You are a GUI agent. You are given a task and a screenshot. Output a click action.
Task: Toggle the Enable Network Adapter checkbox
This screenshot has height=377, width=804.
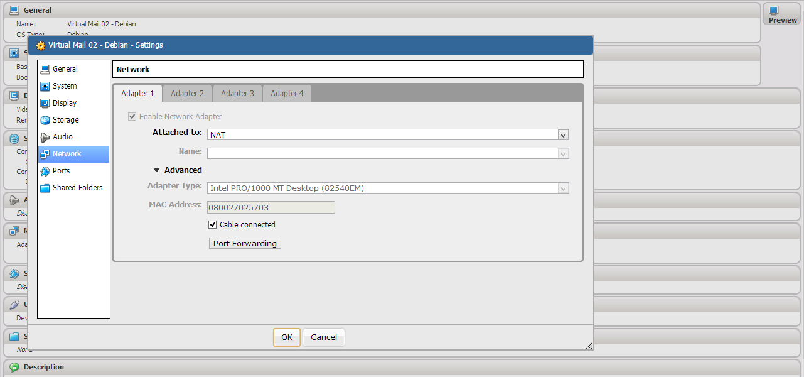point(132,117)
